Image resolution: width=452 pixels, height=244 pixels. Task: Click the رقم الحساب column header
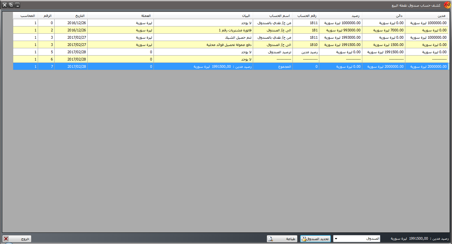click(306, 16)
